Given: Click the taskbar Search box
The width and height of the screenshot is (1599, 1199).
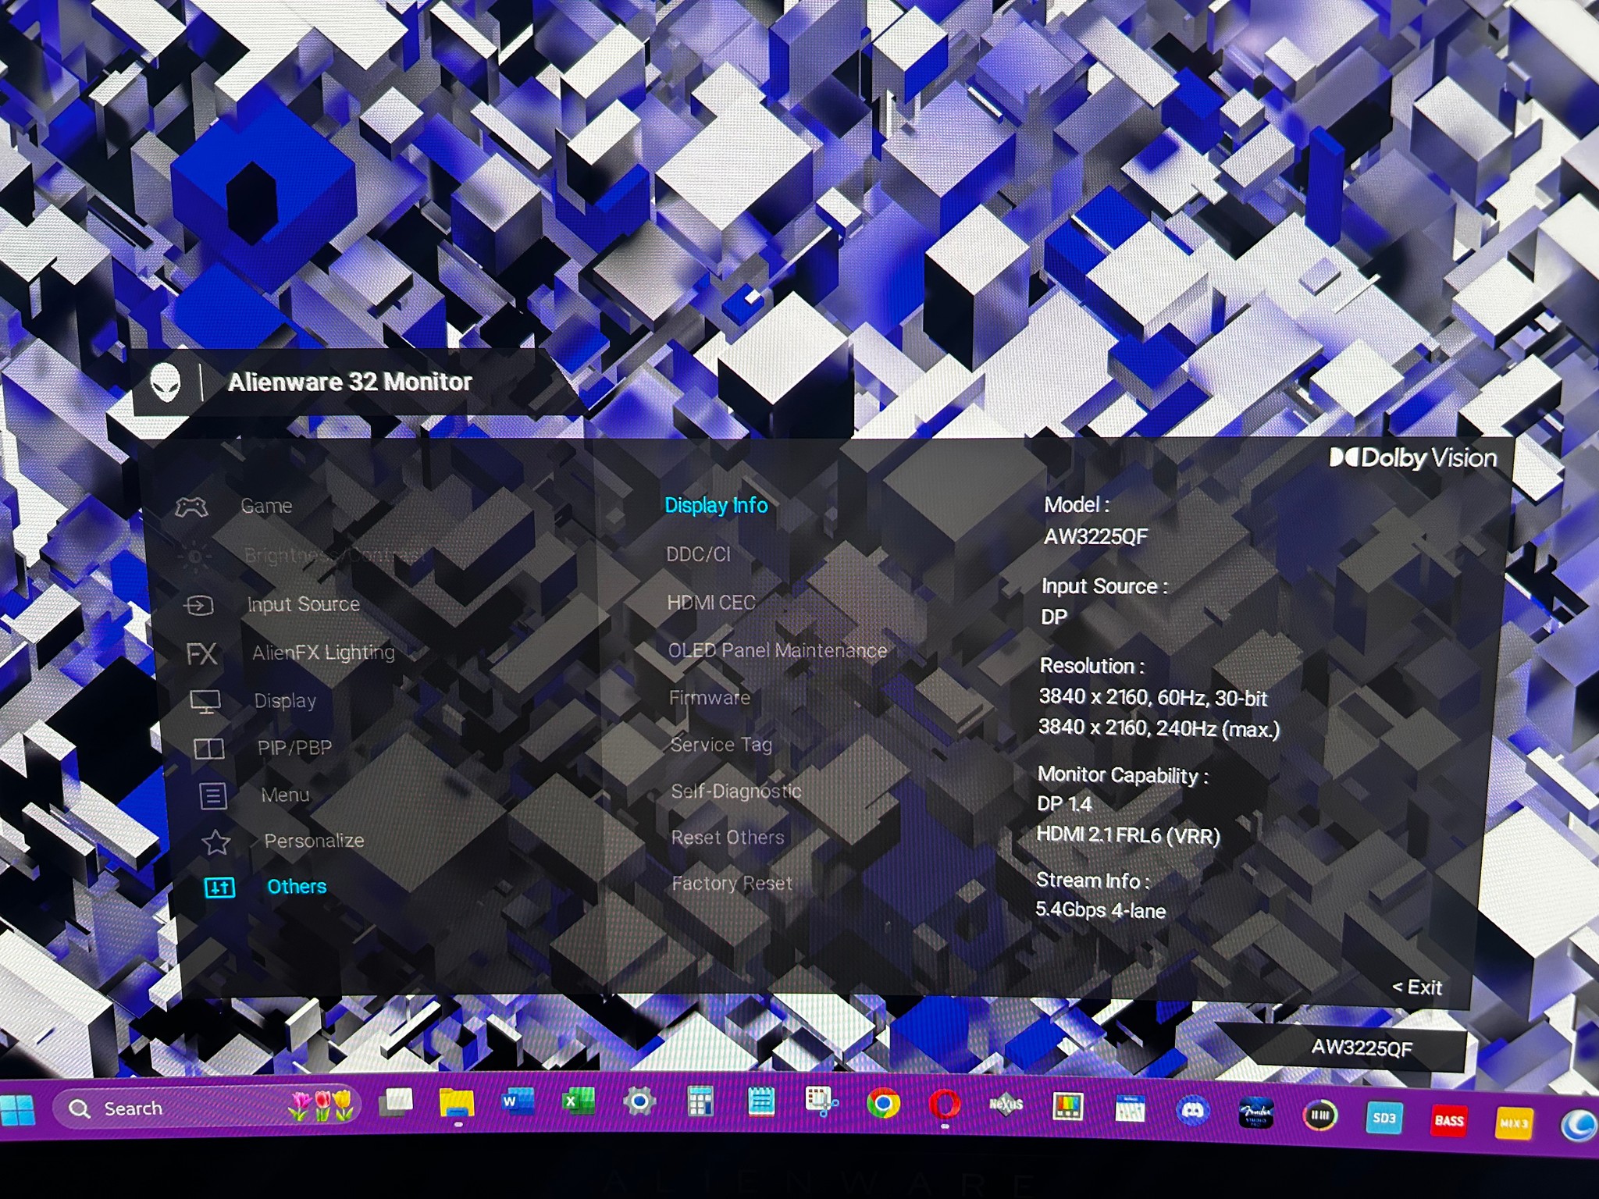Looking at the screenshot, I should point(207,1108).
